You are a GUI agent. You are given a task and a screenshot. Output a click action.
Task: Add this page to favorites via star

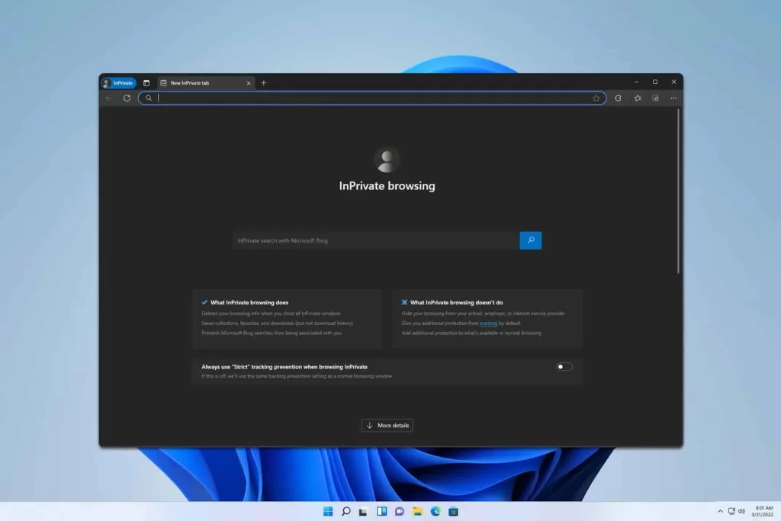596,98
